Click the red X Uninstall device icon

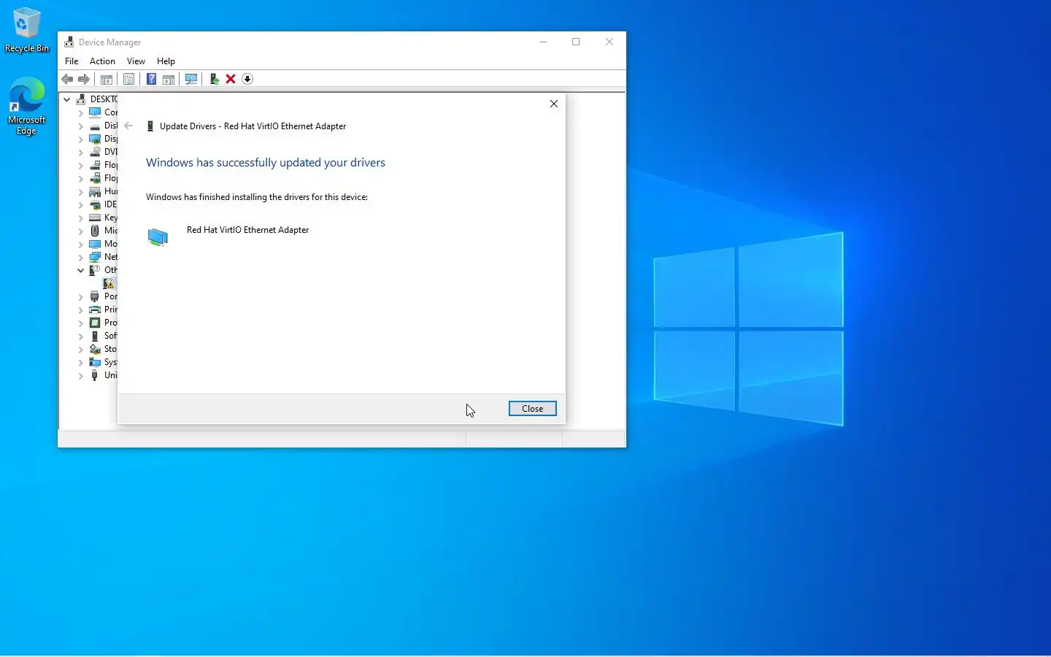tap(231, 79)
